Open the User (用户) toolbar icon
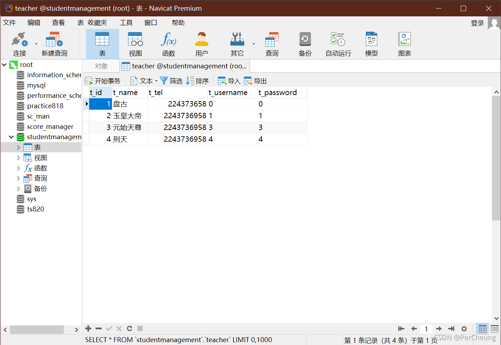Image resolution: width=501 pixels, height=345 pixels. tap(201, 44)
